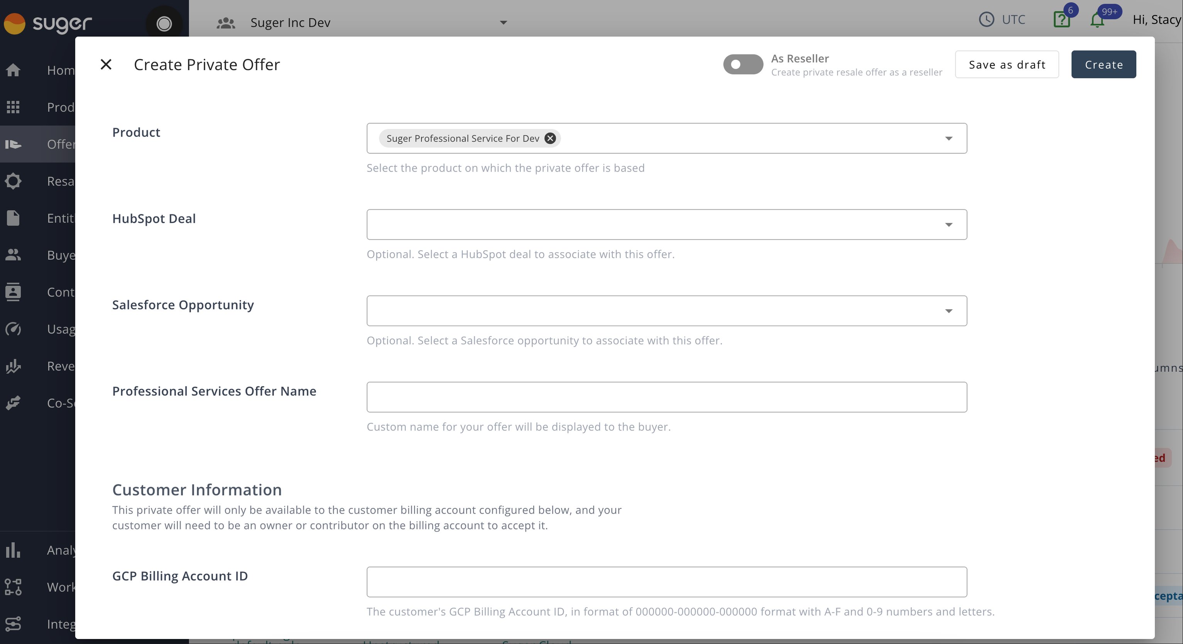Click the UTC timezone clock icon

point(986,19)
